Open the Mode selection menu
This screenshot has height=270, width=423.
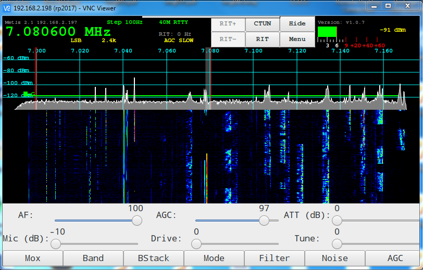click(x=214, y=258)
